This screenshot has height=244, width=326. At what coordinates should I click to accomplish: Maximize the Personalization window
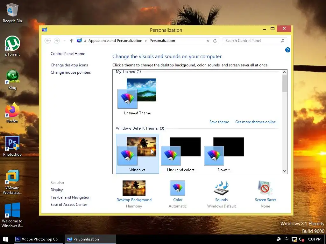point(273,29)
